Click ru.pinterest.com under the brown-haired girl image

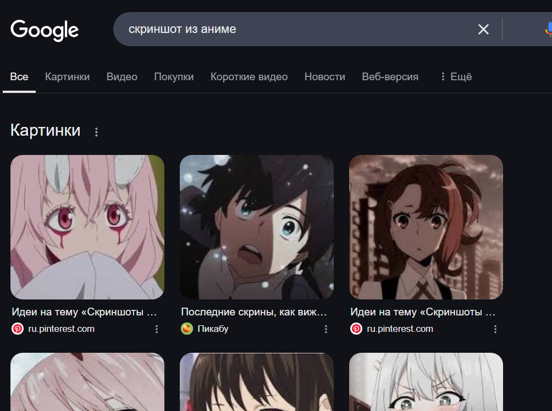(x=400, y=329)
